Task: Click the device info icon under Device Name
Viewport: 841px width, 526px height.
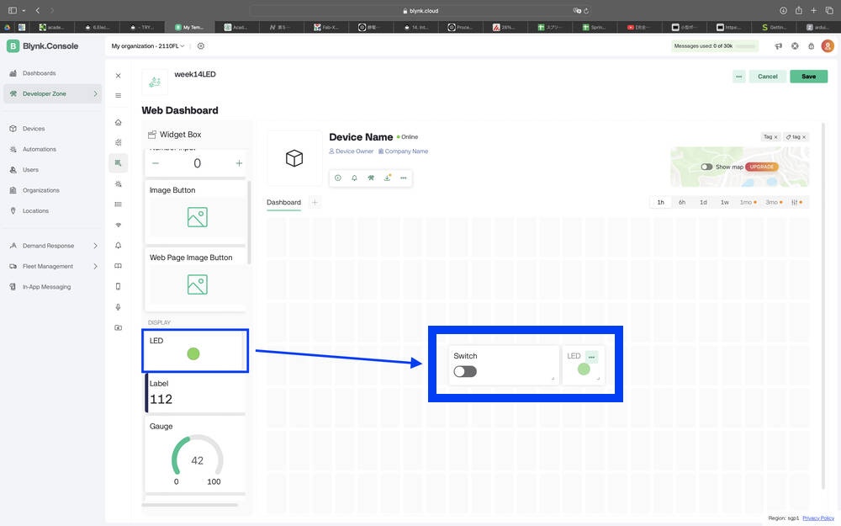Action: [338, 178]
